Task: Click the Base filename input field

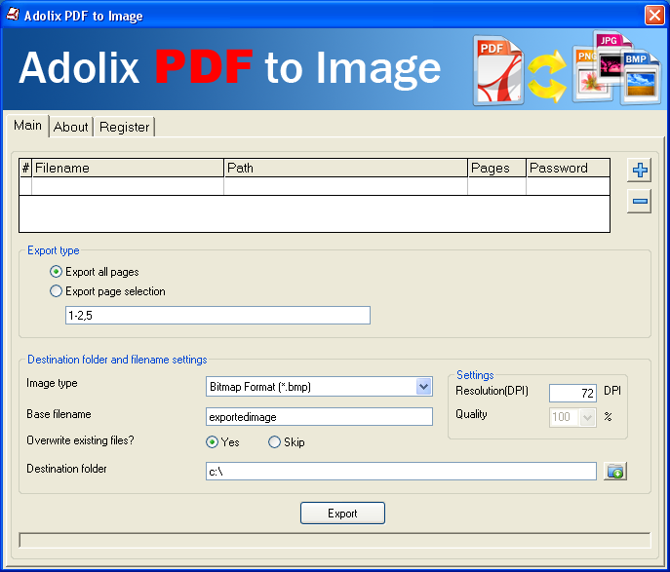Action: tap(319, 417)
